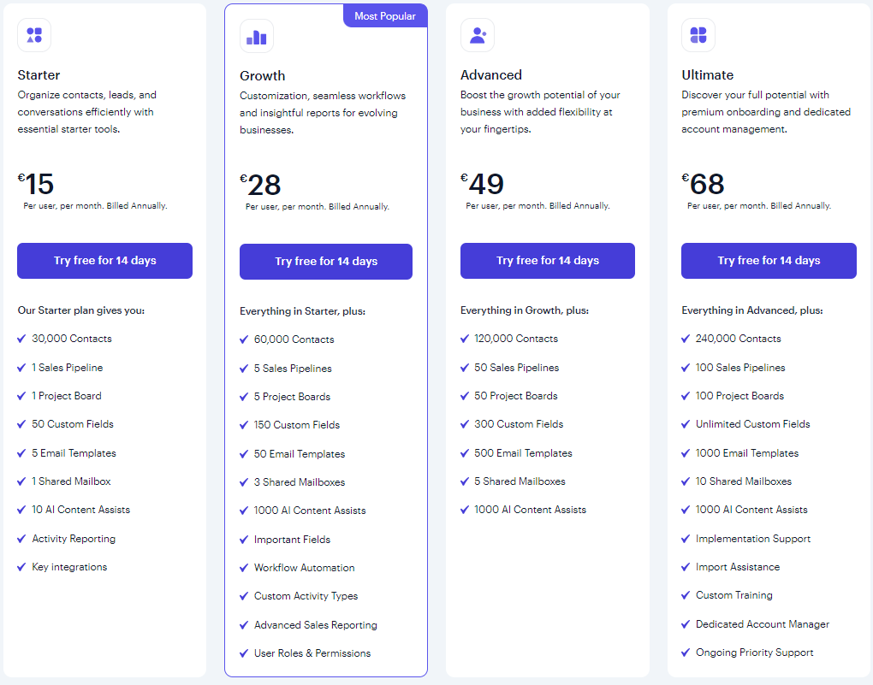The height and width of the screenshot is (685, 873).
Task: Click checkmark beside Dedicated Account Manager
Action: click(x=686, y=624)
